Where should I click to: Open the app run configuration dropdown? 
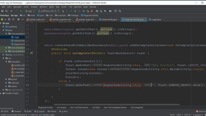tap(30, 11)
